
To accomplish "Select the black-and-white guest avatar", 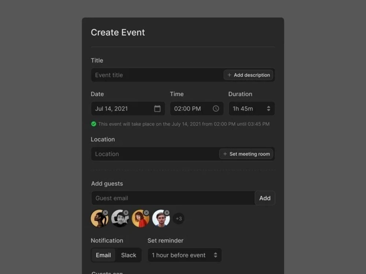I will coord(120,218).
